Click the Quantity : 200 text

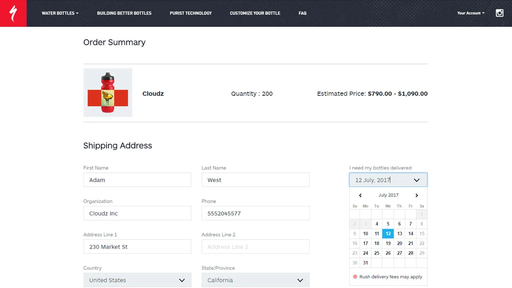point(252,94)
